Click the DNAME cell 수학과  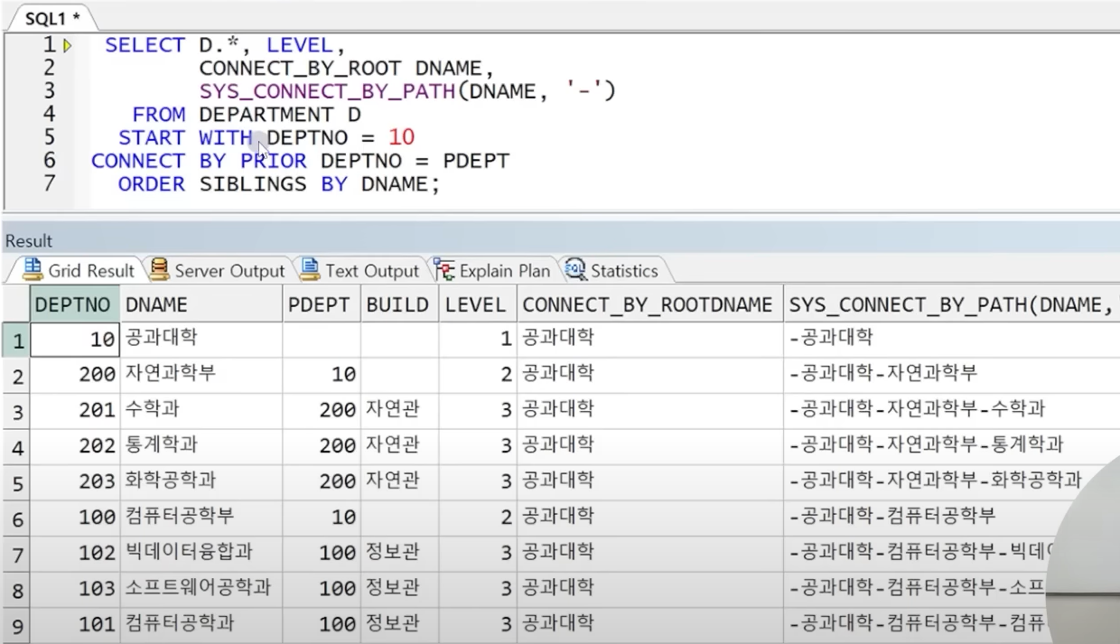point(201,411)
